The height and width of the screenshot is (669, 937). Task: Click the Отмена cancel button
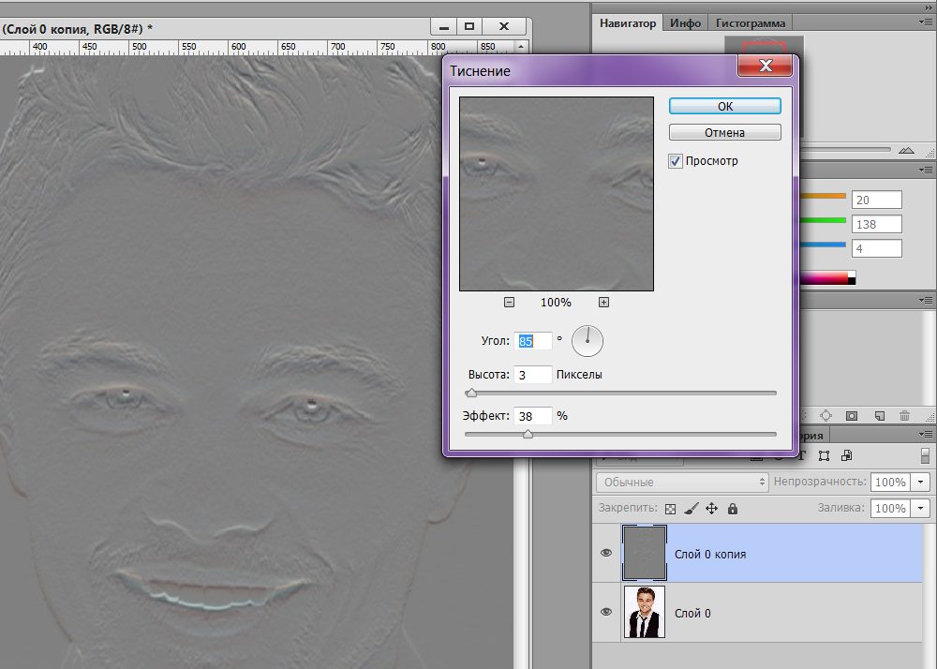tap(724, 133)
